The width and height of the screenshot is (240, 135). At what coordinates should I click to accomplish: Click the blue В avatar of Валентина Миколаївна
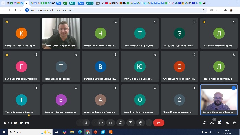pyautogui.click(x=100, y=66)
